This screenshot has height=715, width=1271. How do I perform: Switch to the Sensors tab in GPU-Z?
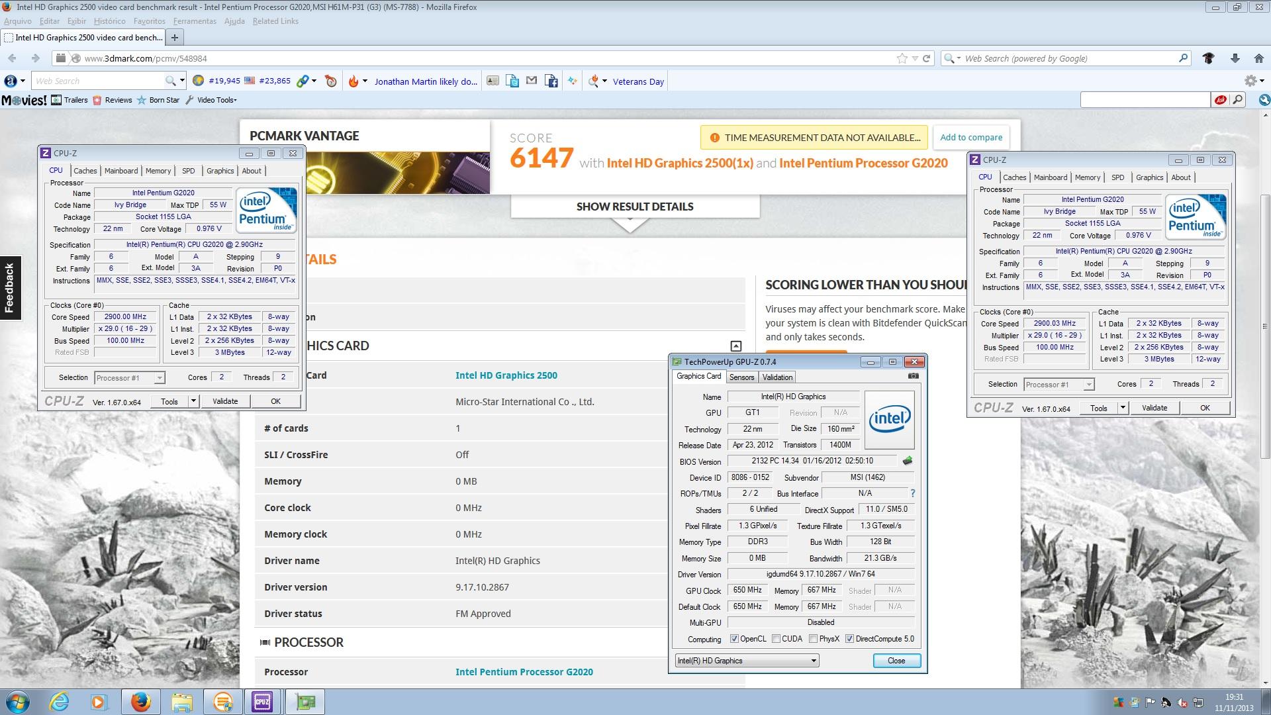point(741,377)
